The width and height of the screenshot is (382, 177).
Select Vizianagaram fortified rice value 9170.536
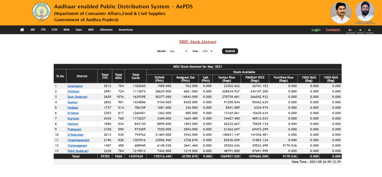(289, 146)
